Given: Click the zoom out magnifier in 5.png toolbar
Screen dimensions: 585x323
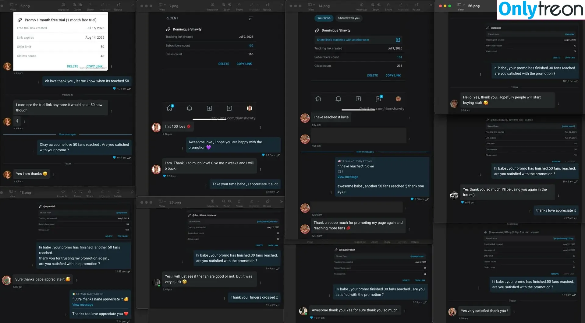Looking at the screenshot, I should click(x=75, y=5).
